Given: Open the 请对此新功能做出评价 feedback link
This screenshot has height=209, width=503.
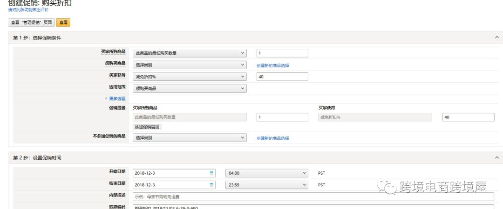Looking at the screenshot, I should click(x=28, y=10).
